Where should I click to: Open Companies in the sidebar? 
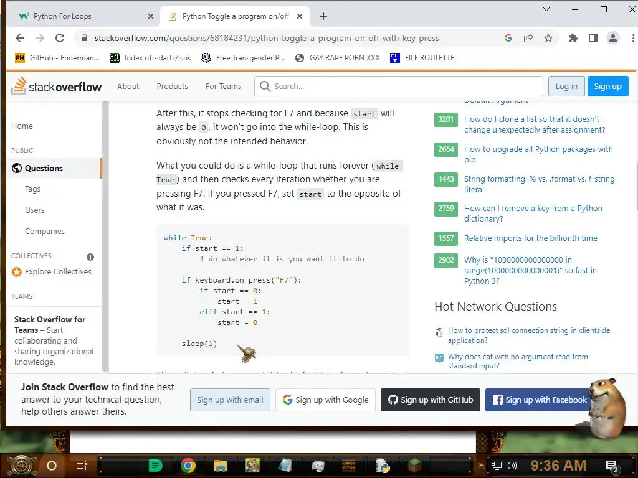(45, 232)
